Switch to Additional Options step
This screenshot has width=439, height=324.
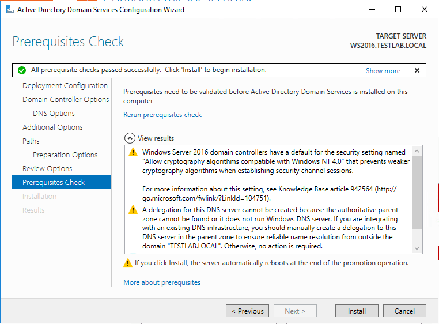(52, 127)
